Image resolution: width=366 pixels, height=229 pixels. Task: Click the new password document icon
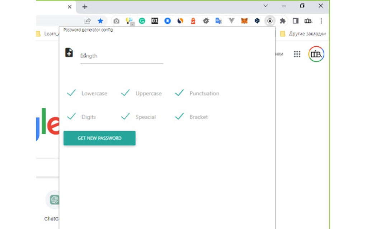[69, 53]
